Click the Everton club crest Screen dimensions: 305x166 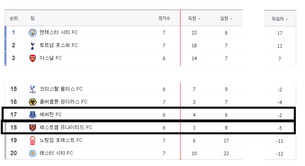pyautogui.click(x=32, y=115)
